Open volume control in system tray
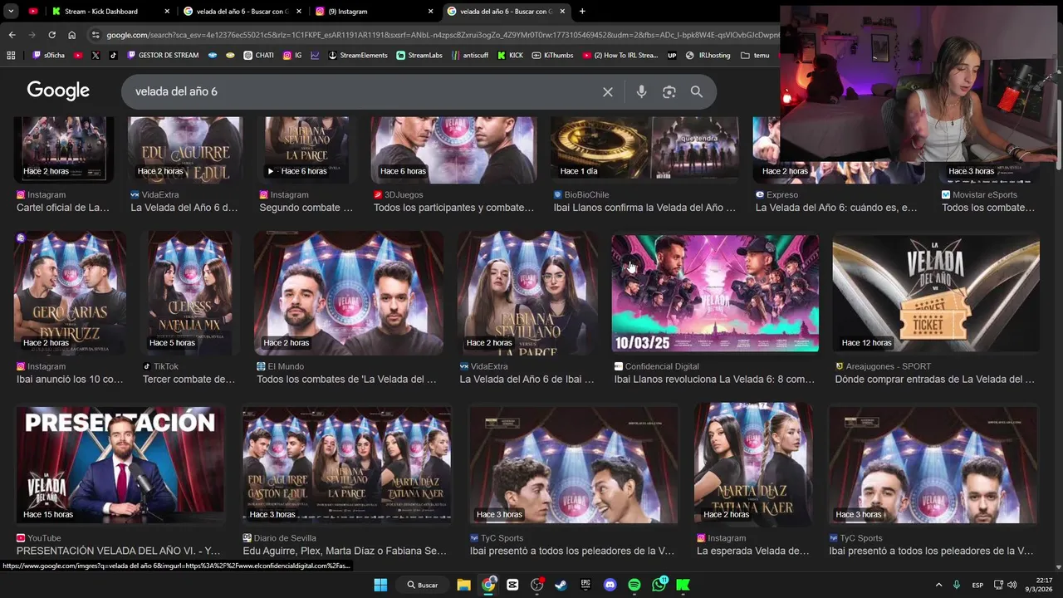 click(x=1012, y=585)
